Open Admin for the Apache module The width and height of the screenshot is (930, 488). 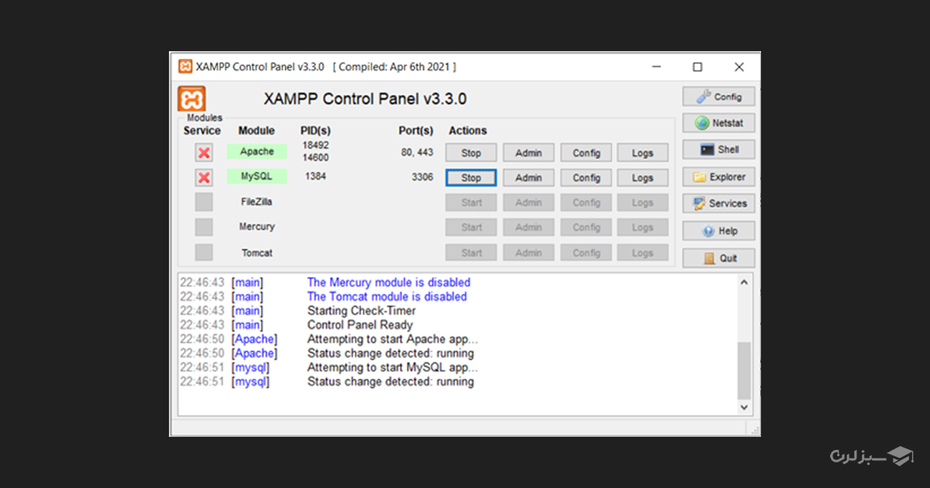click(529, 153)
